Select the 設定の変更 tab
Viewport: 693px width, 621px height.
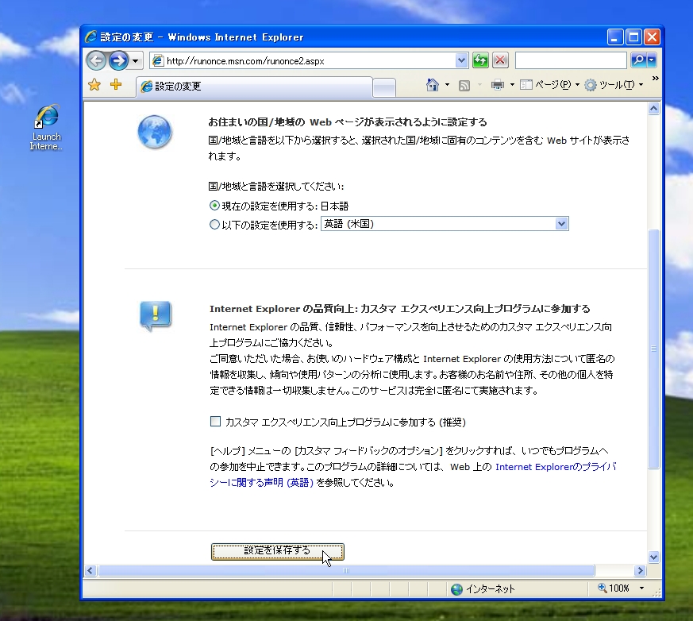tap(254, 87)
